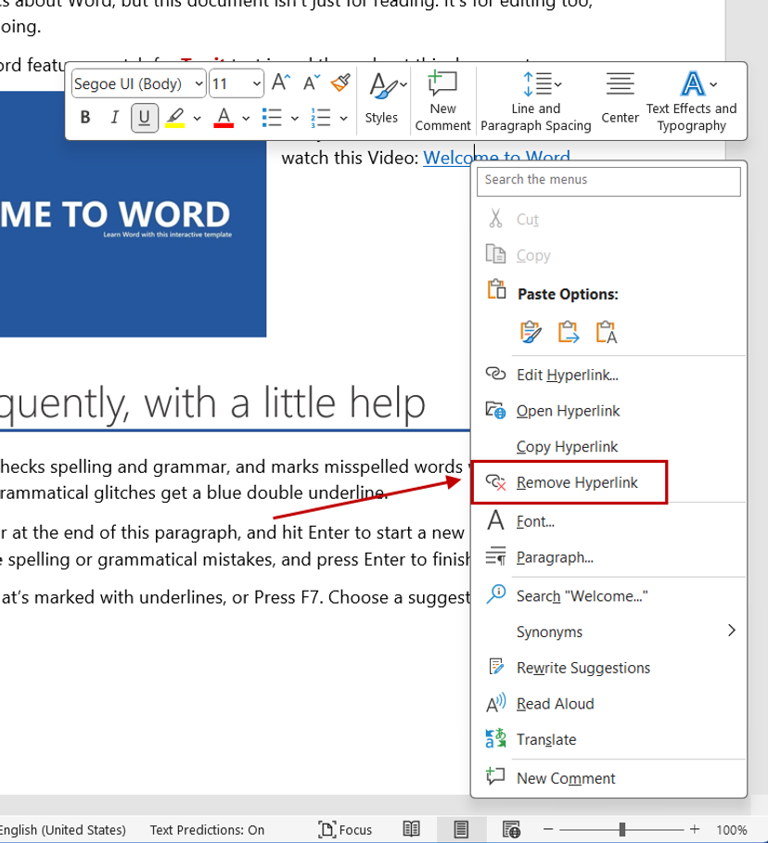Apply Format Painter from the mini toolbar
Viewport: 768px width, 843px height.
(339, 82)
